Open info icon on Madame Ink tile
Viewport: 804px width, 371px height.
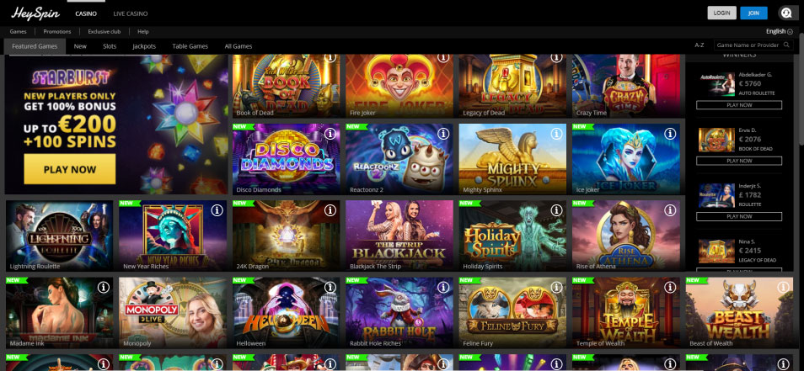coord(104,288)
